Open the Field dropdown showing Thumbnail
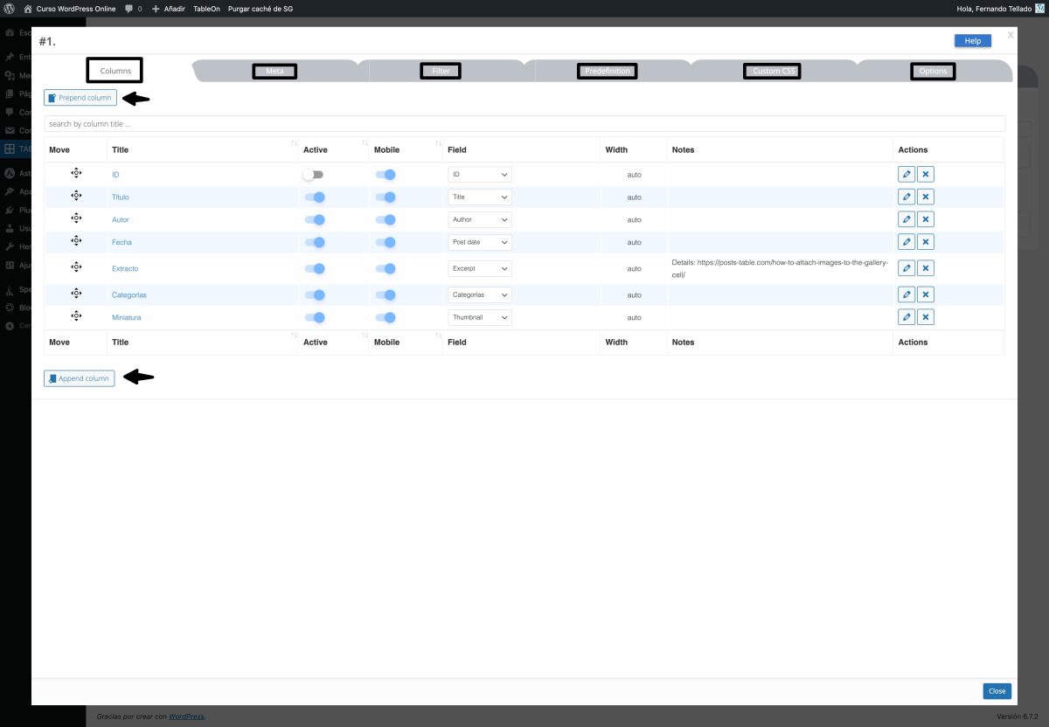 (x=480, y=318)
